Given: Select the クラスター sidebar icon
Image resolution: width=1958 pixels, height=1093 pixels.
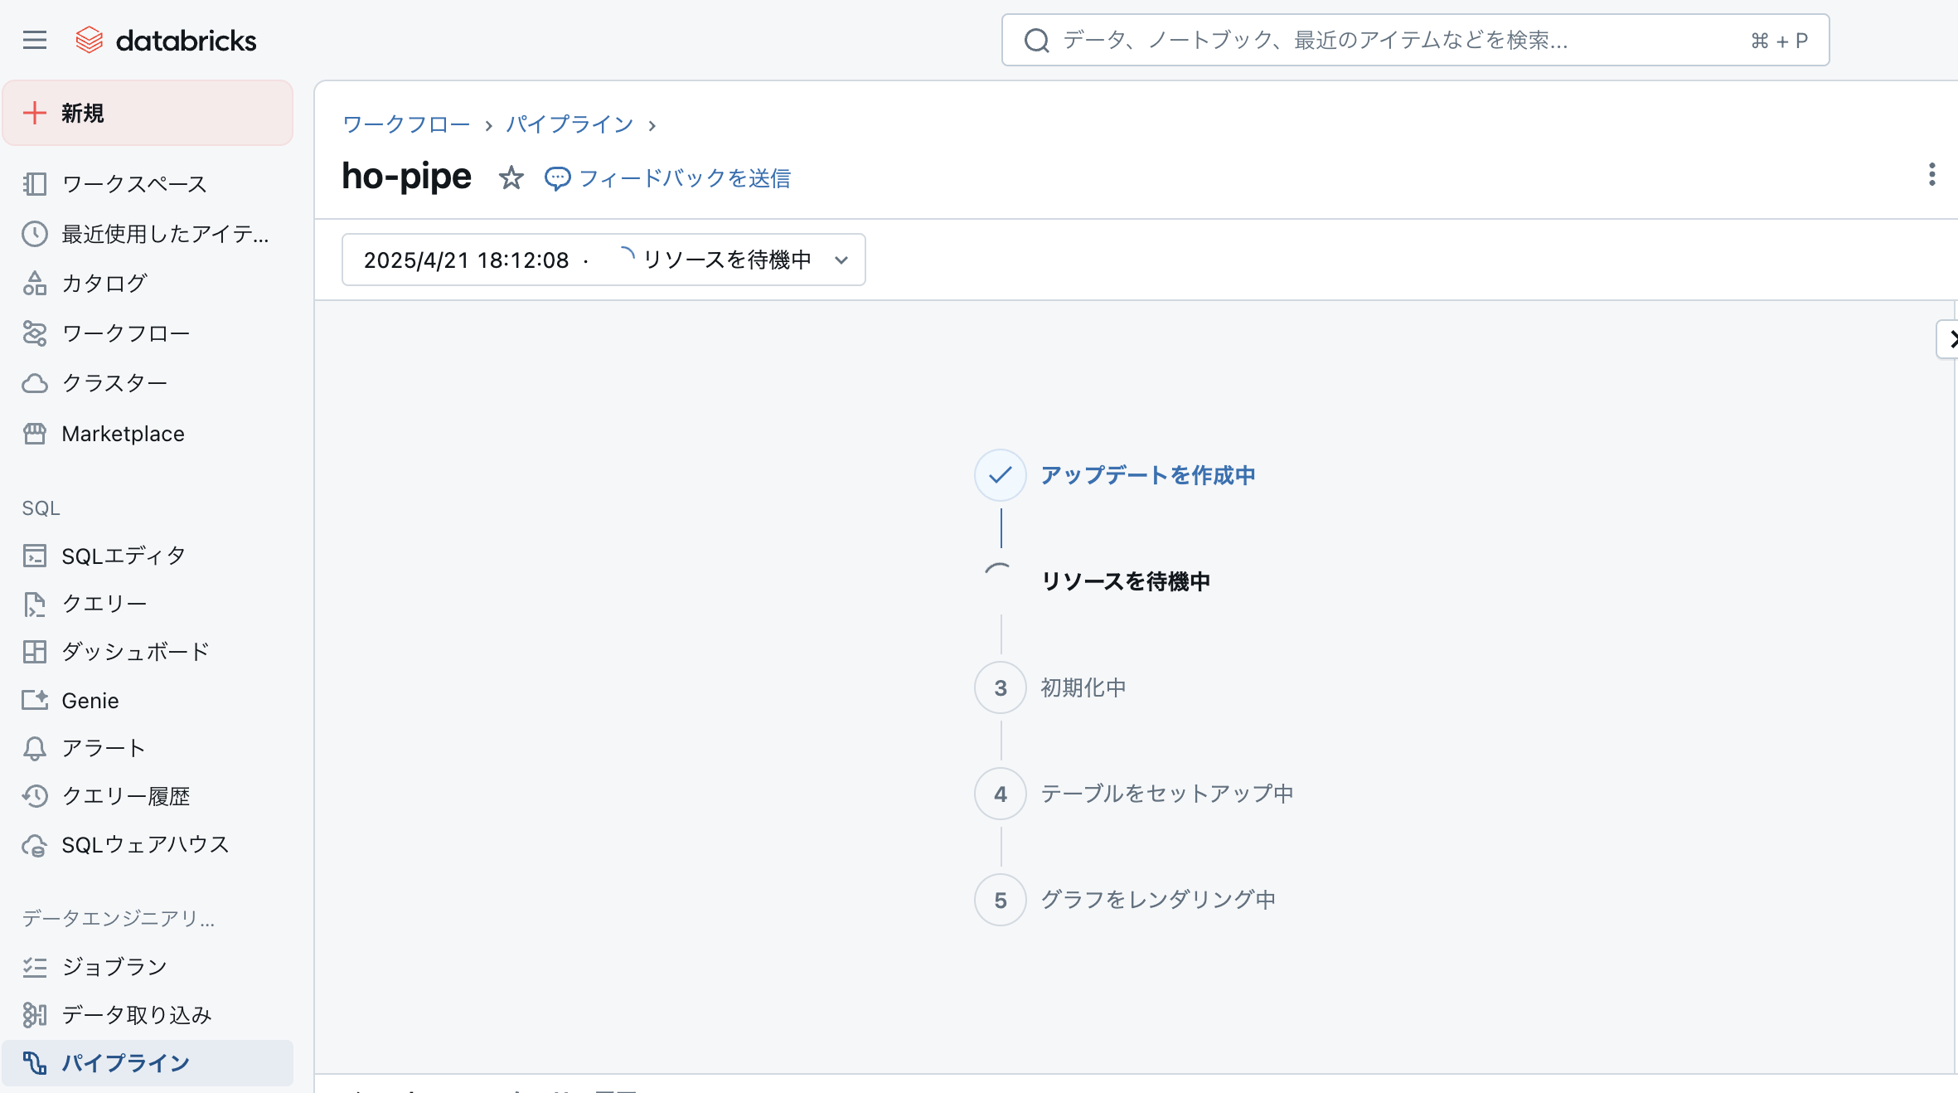Looking at the screenshot, I should (35, 382).
